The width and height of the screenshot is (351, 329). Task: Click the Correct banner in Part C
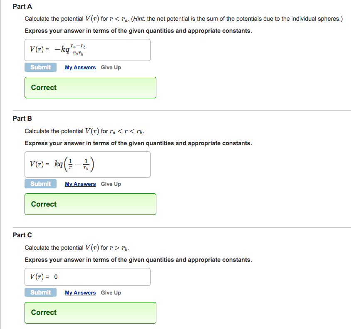pyautogui.click(x=90, y=312)
